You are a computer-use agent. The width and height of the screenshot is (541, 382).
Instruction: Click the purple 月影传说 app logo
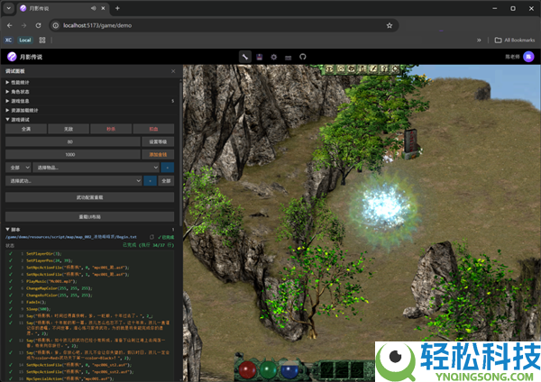point(12,57)
